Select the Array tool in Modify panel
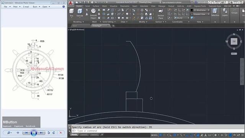The height and width of the screenshot is (138, 245). tap(150, 18)
